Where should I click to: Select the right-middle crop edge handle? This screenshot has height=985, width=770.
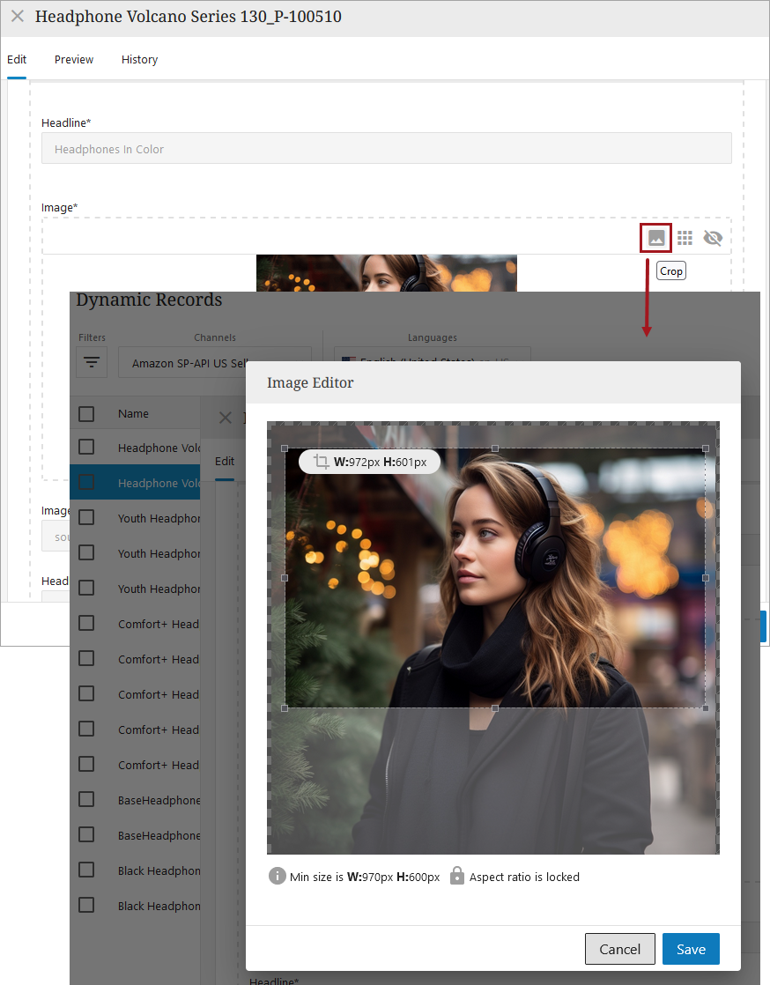[x=706, y=578]
